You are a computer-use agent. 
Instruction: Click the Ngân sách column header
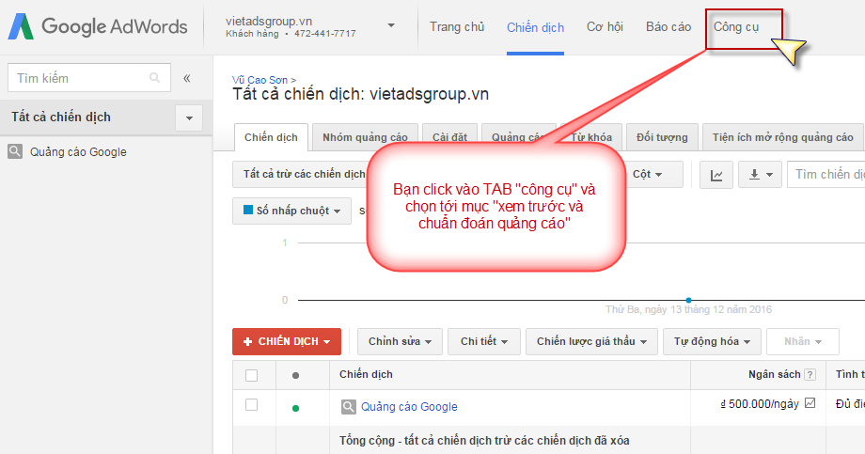pos(774,374)
